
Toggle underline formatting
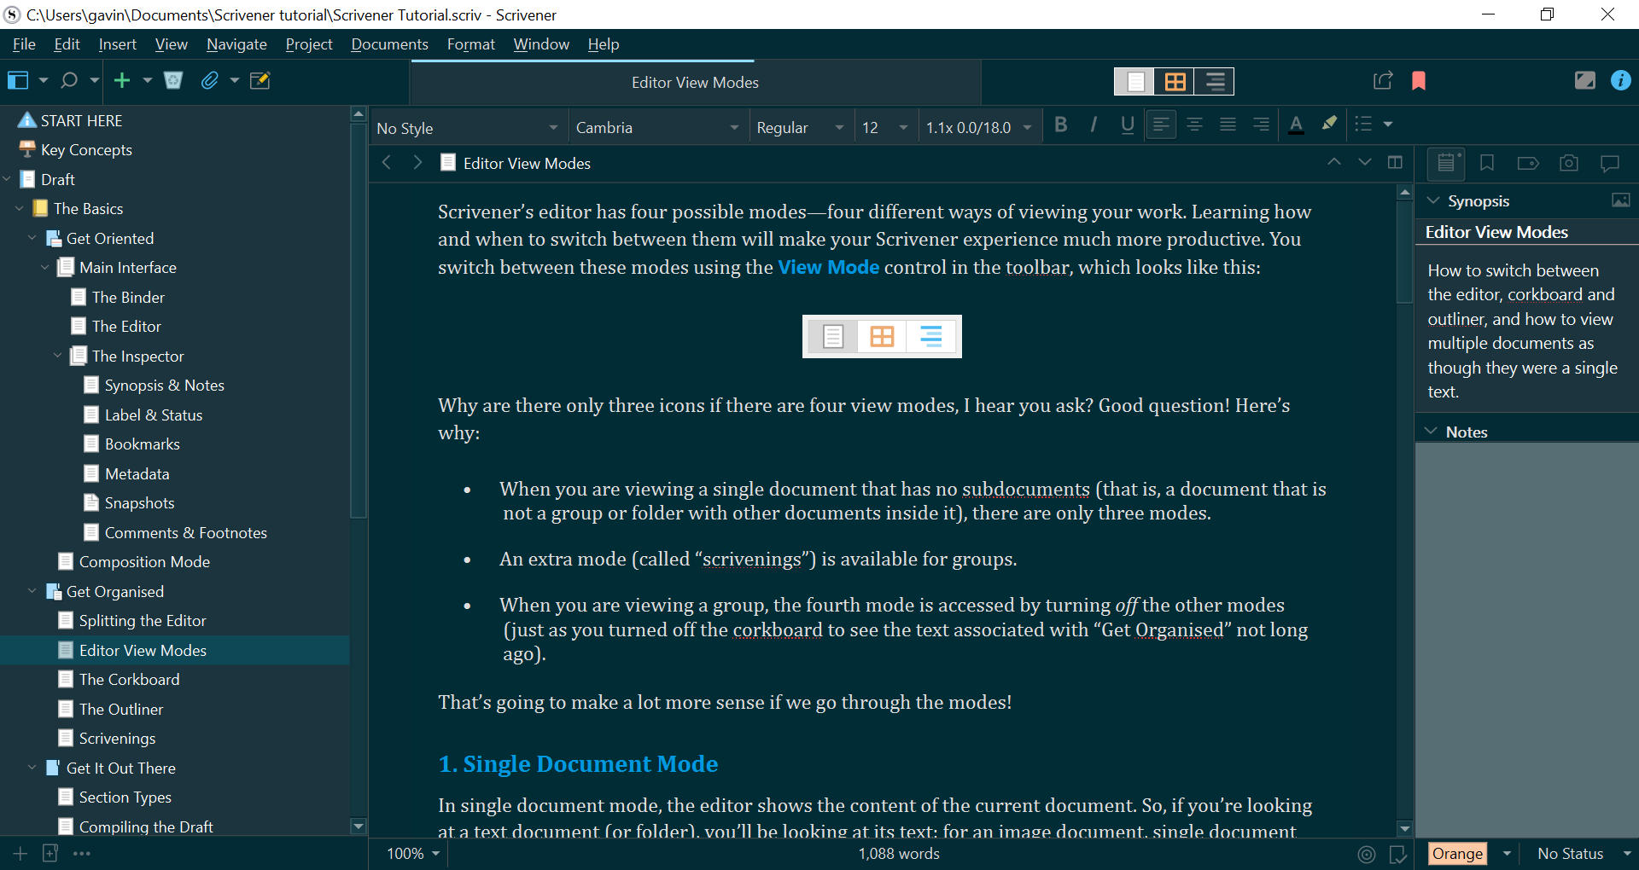[x=1127, y=125]
